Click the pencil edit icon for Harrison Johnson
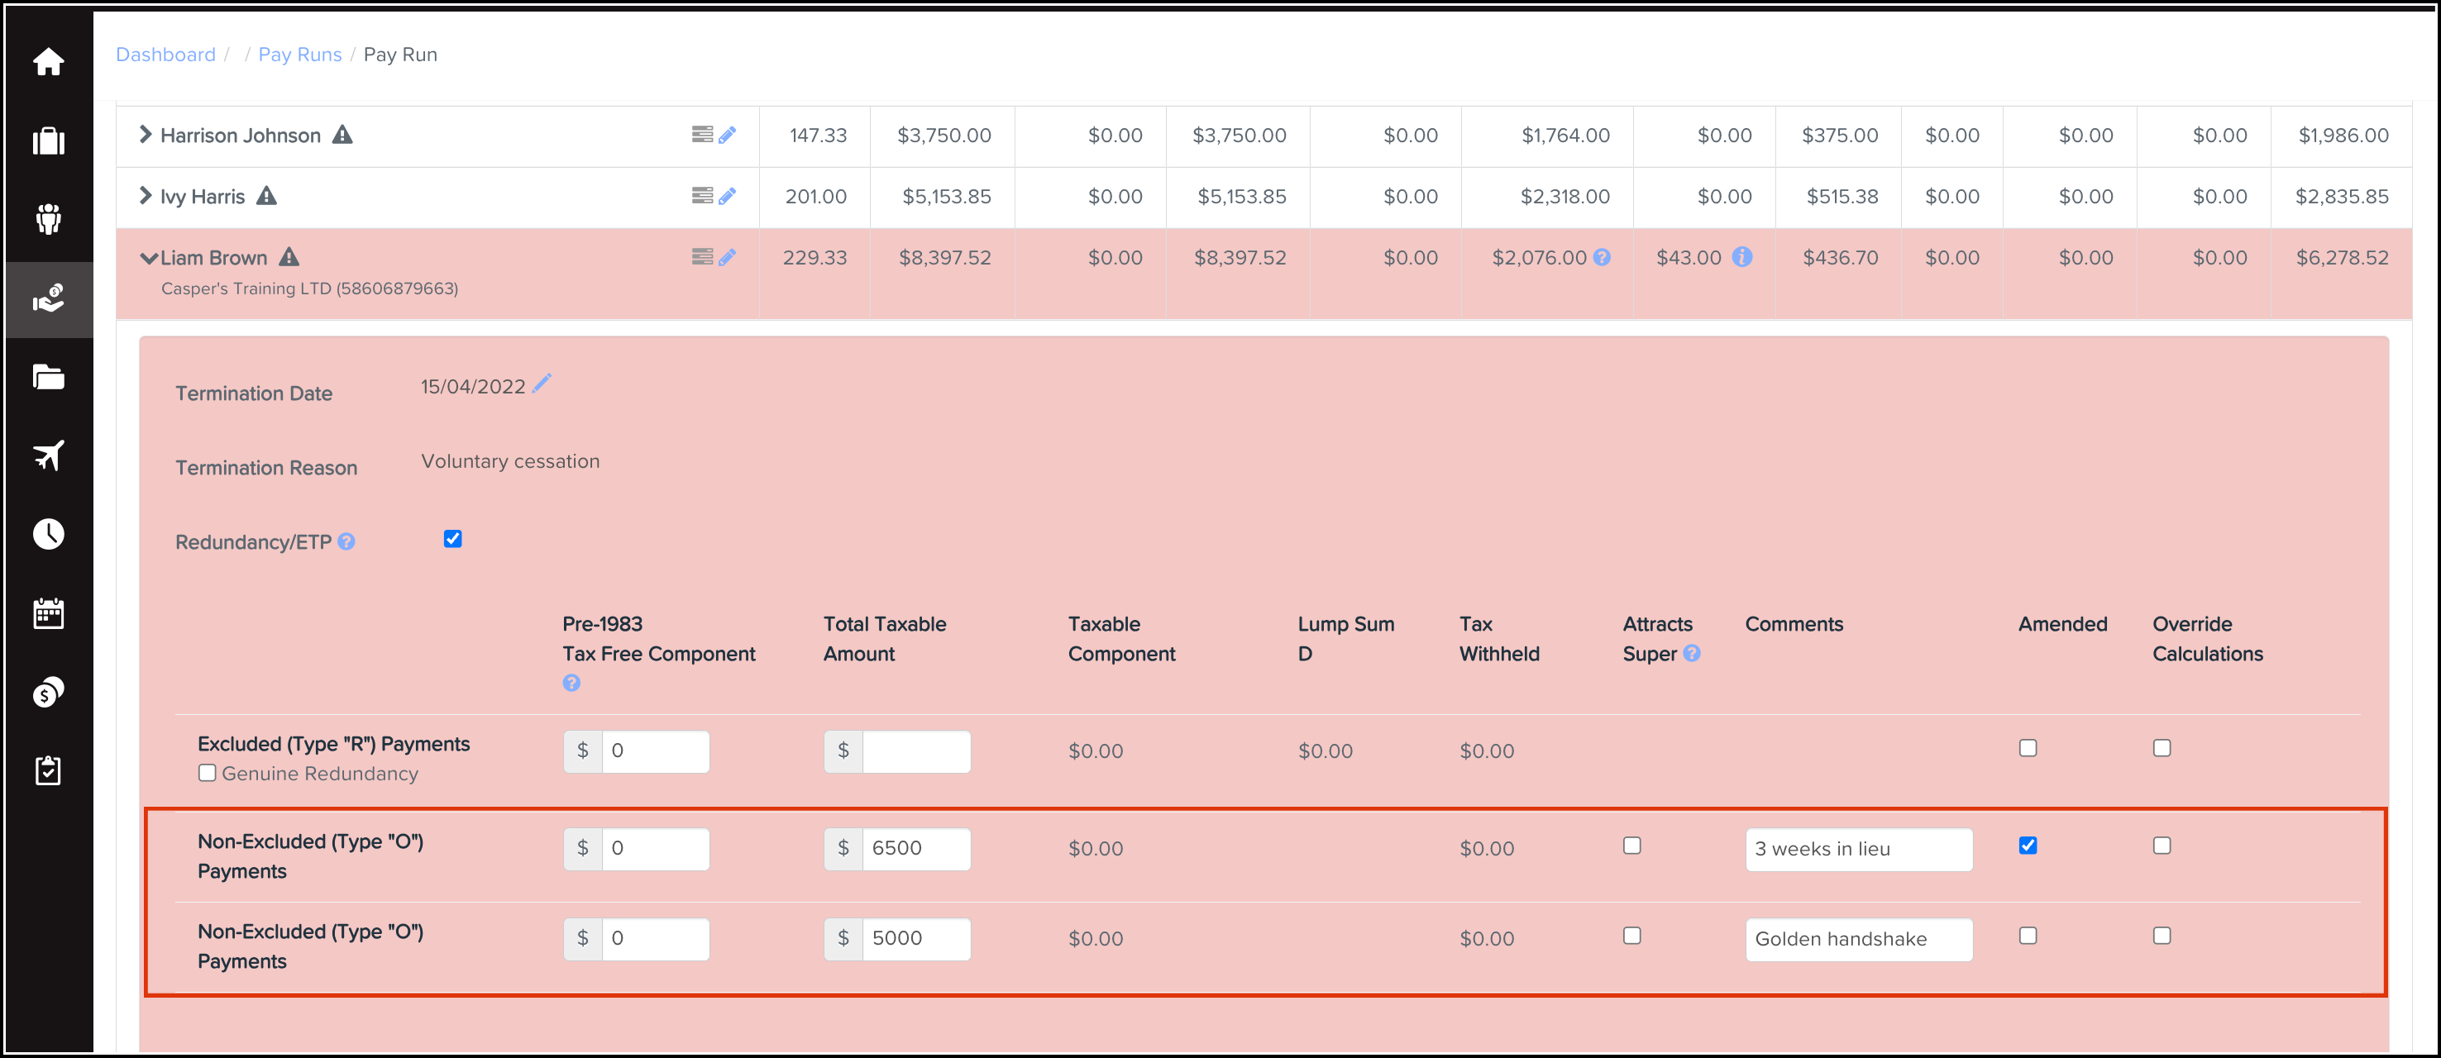The height and width of the screenshot is (1058, 2441). 727,136
